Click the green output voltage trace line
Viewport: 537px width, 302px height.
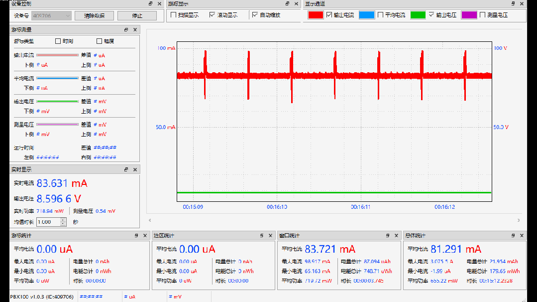[334, 193]
